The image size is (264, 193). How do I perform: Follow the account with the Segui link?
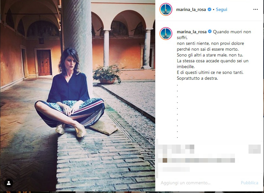(221, 10)
